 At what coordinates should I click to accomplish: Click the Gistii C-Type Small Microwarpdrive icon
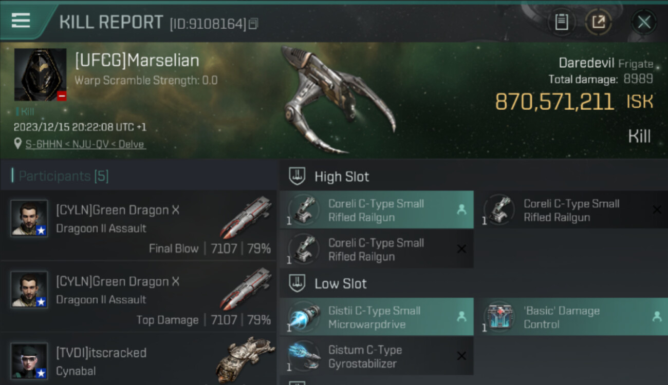coord(304,317)
